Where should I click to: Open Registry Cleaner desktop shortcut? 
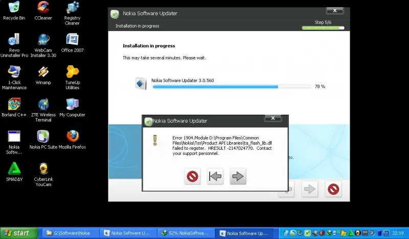pyautogui.click(x=72, y=13)
